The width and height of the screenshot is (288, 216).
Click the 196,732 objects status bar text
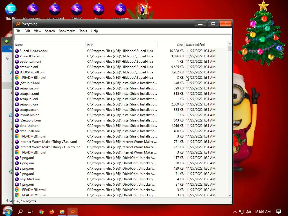(x=25, y=201)
